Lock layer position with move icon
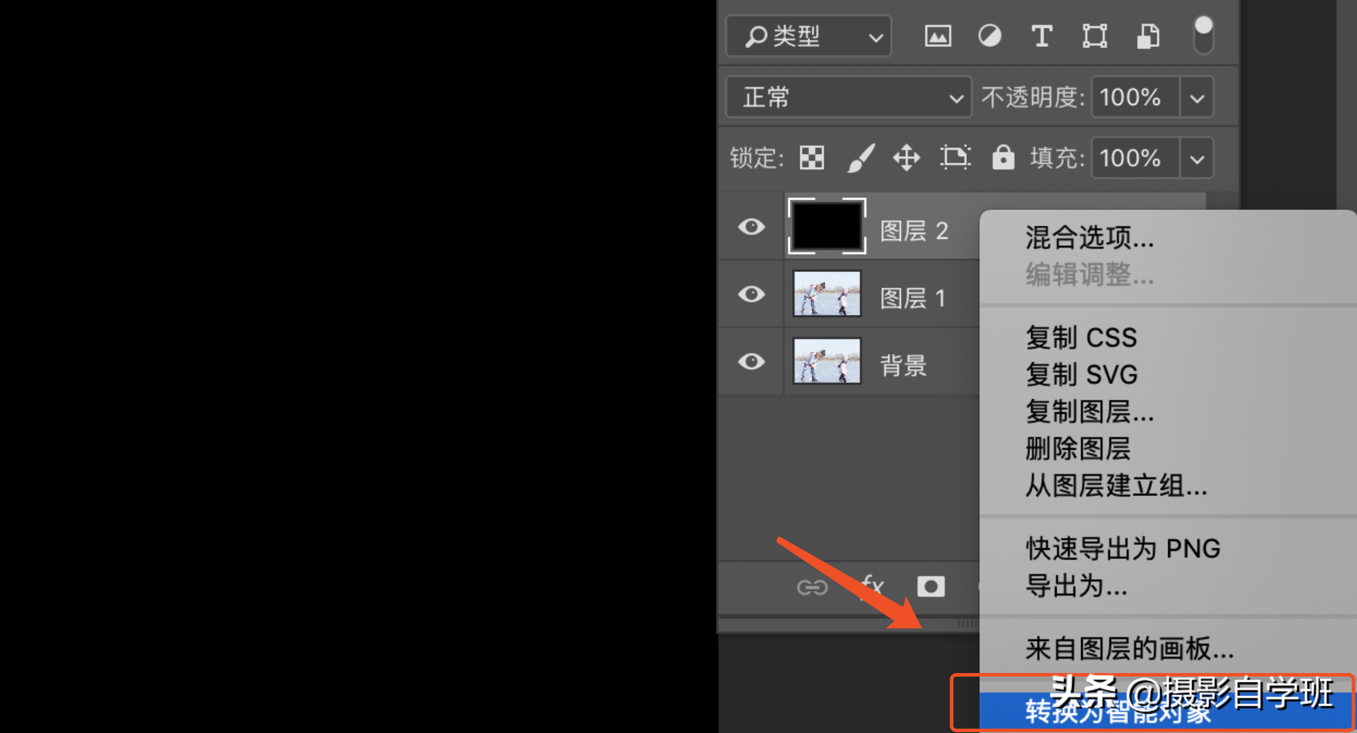Screen dimensions: 1357x733 [x=906, y=158]
